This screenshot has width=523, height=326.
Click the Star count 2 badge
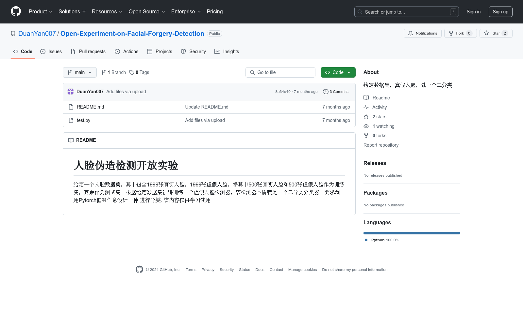point(505,33)
